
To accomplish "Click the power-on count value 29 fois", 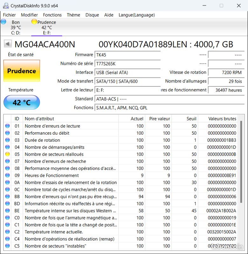I will (x=226, y=81).
